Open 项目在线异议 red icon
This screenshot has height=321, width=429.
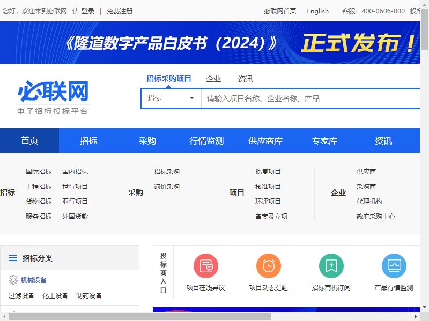(x=206, y=266)
